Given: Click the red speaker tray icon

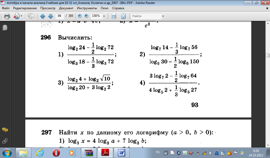Looking at the screenshot, I should tap(191, 153).
